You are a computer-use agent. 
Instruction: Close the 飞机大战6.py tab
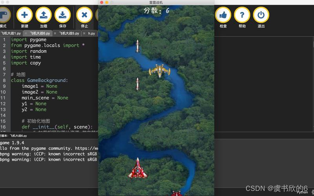pyautogui.click(x=26, y=33)
